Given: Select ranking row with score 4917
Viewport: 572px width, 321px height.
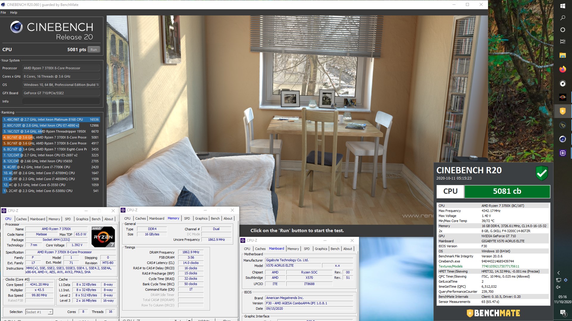Looking at the screenshot, I should (x=51, y=143).
